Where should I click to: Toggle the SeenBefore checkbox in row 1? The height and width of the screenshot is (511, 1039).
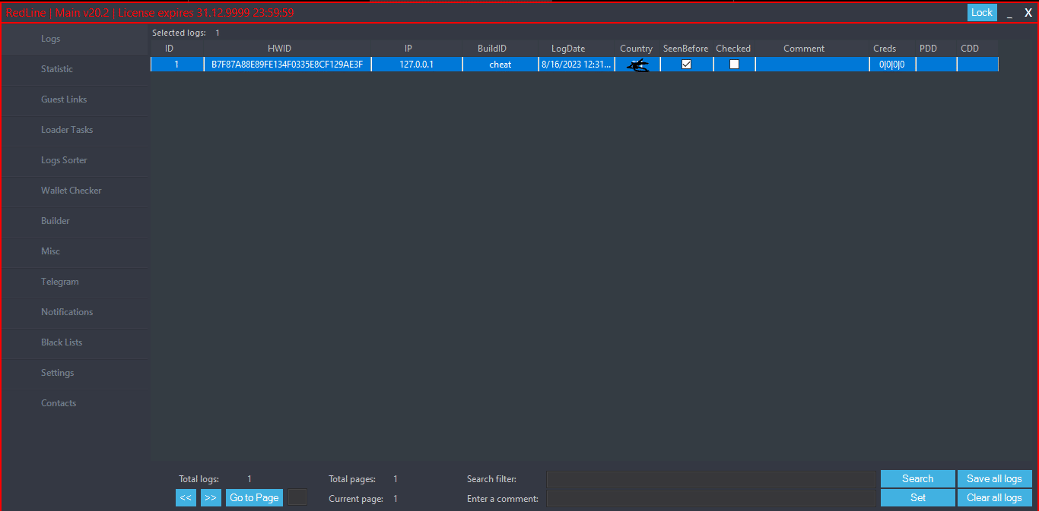687,65
